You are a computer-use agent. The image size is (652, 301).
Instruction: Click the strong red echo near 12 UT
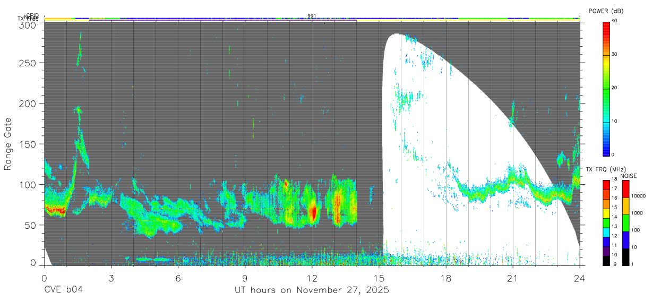313,212
